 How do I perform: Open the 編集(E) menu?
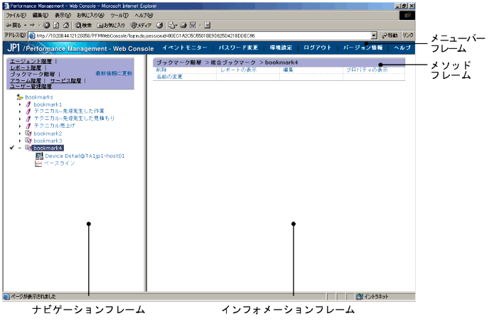[41, 16]
